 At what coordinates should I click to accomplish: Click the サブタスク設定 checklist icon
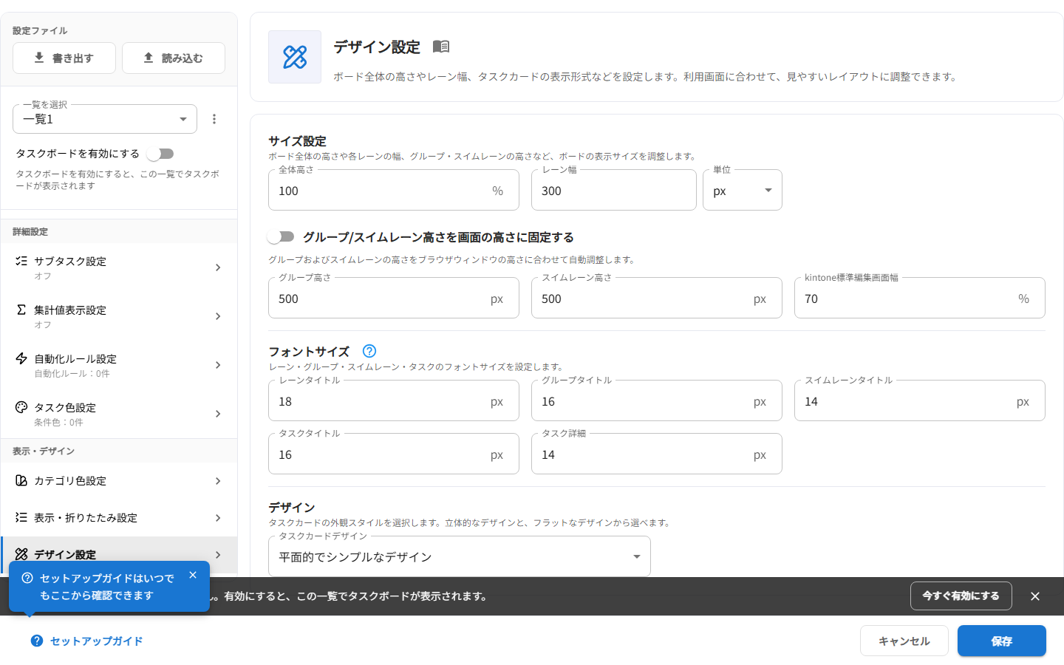(x=21, y=261)
